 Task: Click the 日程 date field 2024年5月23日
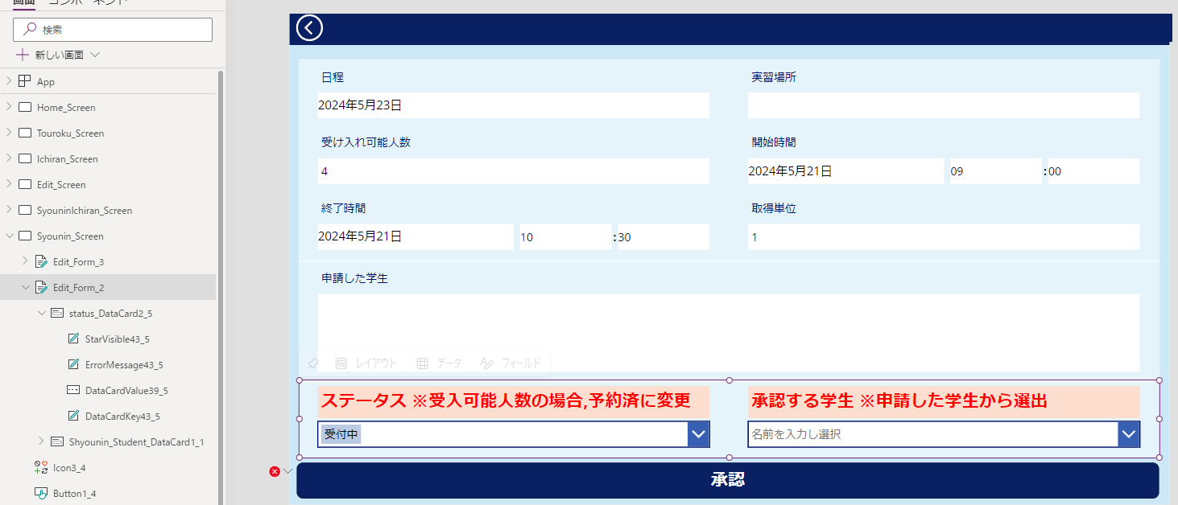(514, 105)
